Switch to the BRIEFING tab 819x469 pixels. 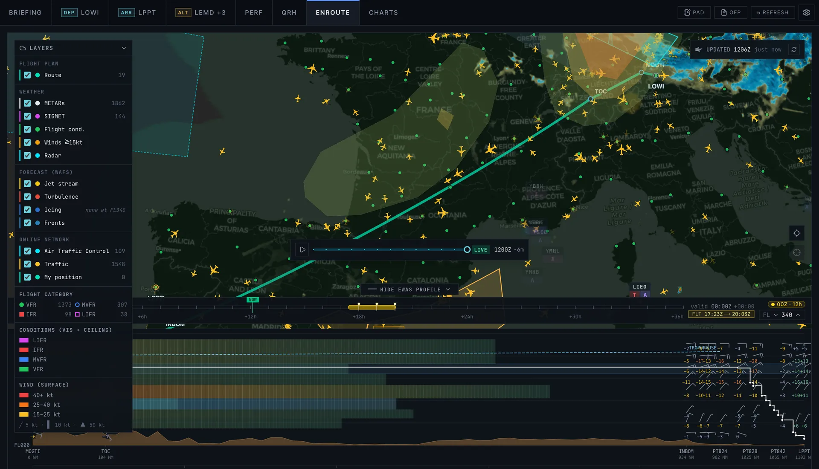click(26, 12)
